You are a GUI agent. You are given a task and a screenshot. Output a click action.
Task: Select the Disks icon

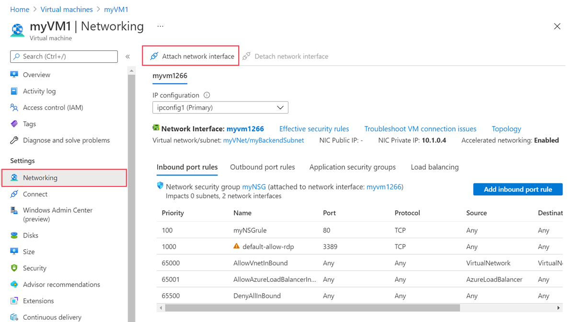14,235
